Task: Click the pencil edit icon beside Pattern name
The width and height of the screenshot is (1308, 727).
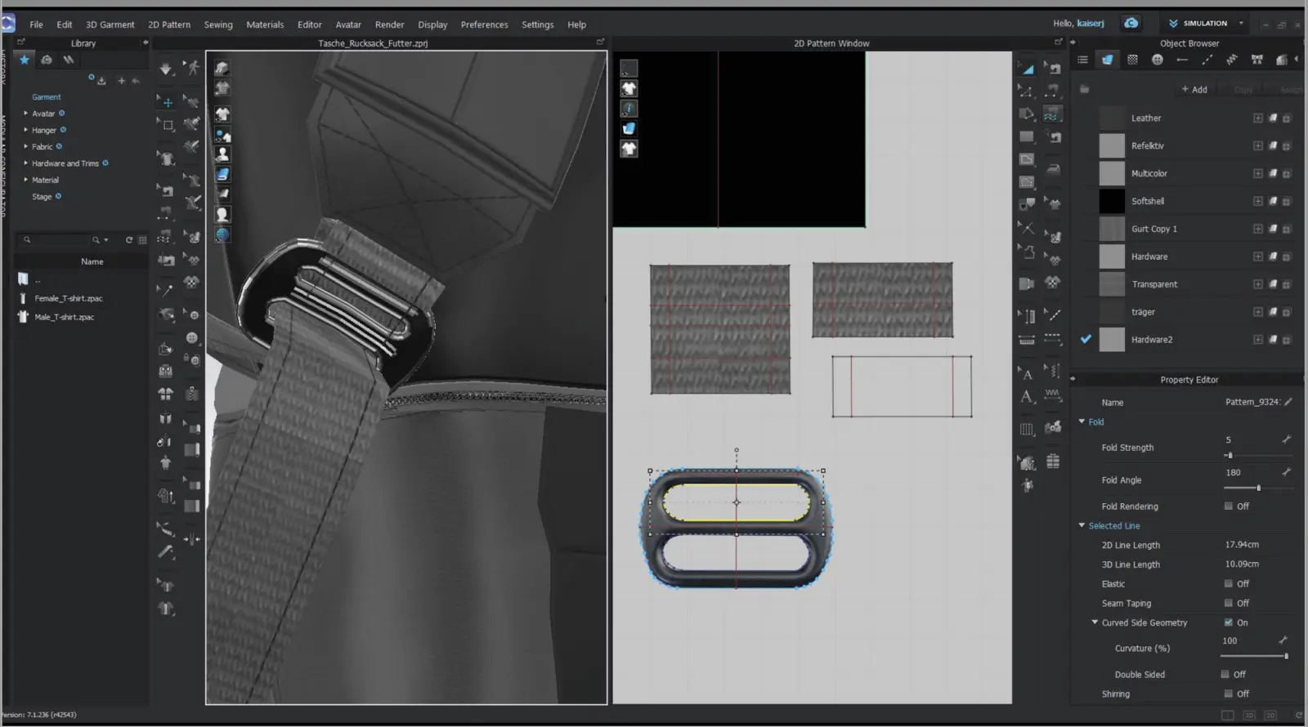Action: (1288, 402)
